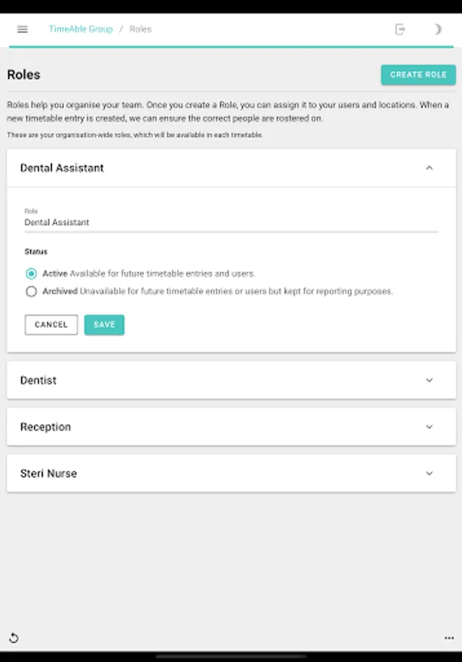The image size is (462, 662).
Task: Click the refresh icon at bottom left
Action: pos(13,638)
